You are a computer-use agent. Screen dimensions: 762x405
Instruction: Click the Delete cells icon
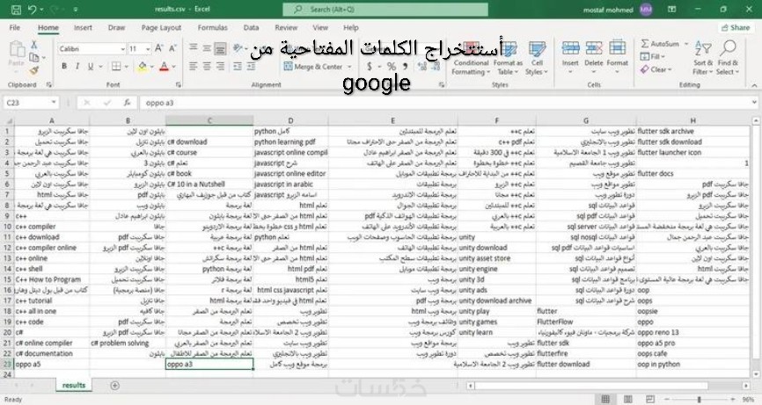tap(593, 48)
